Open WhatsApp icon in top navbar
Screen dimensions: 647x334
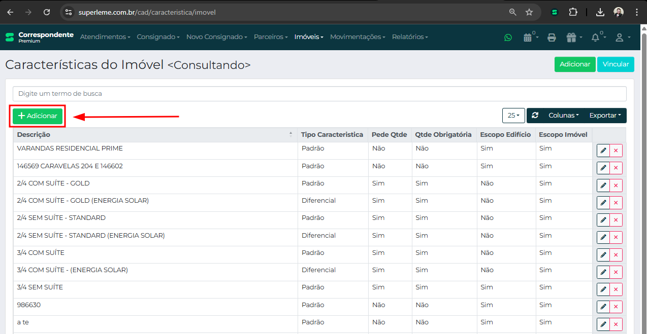pyautogui.click(x=508, y=37)
